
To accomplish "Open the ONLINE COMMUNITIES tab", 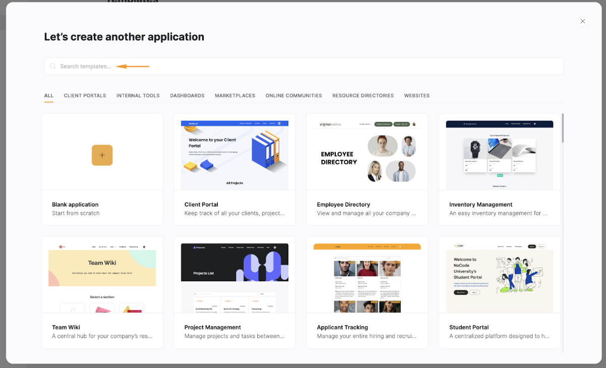I will click(293, 96).
